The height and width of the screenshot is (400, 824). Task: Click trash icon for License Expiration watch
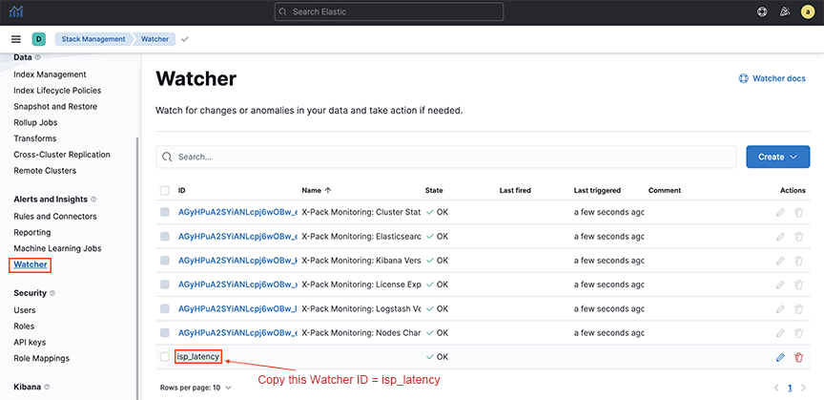point(799,284)
